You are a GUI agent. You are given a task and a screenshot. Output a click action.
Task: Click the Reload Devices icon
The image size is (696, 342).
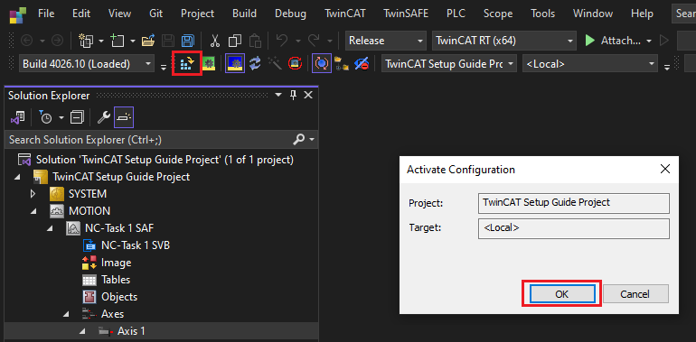[255, 64]
